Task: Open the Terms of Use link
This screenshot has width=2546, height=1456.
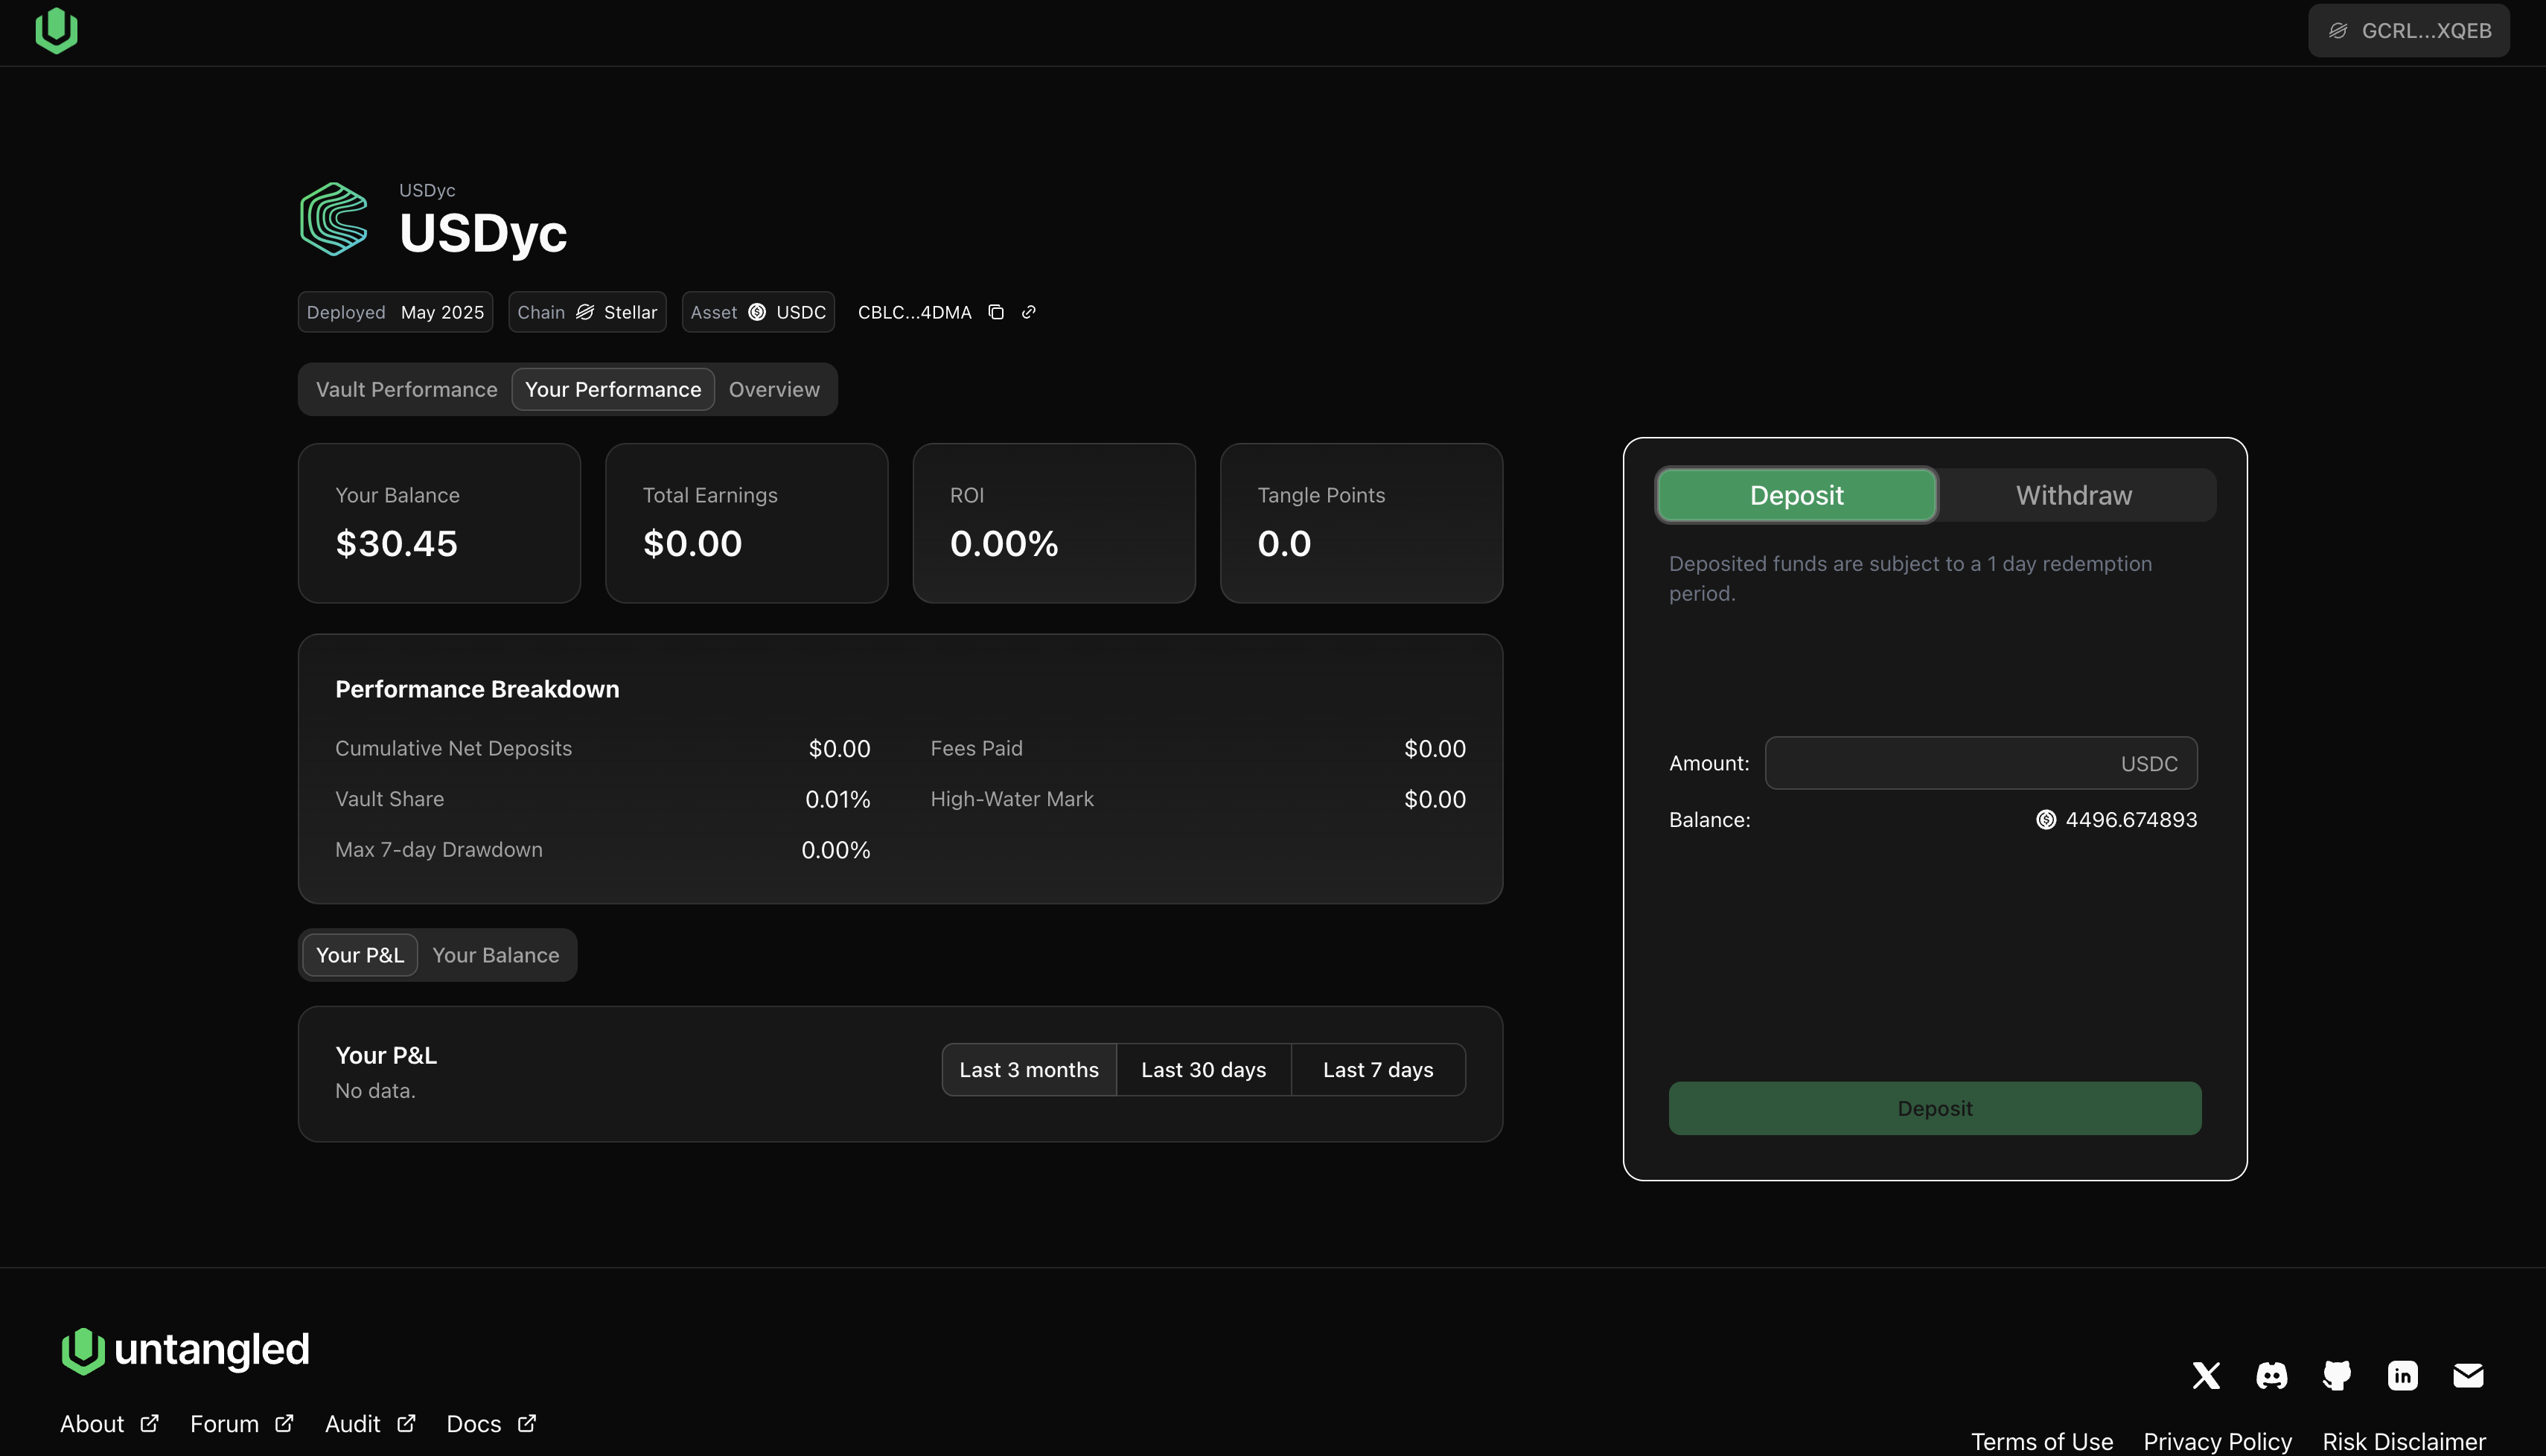Action: [2042, 1441]
